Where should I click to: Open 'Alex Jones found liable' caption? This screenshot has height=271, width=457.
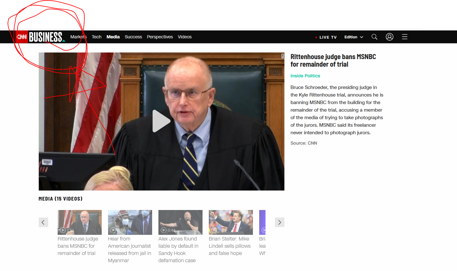(x=178, y=250)
